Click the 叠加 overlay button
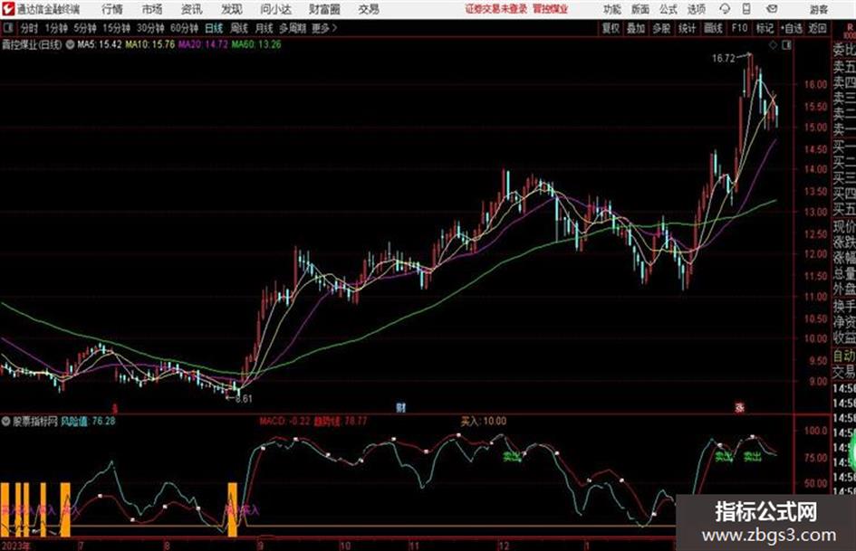The image size is (856, 551). 636,28
